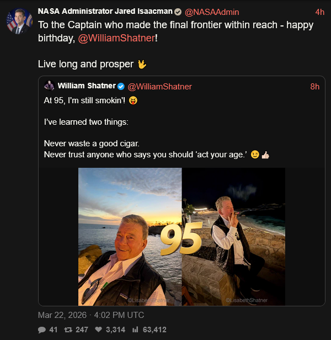Open the sunset selfie photo

pos(130,236)
